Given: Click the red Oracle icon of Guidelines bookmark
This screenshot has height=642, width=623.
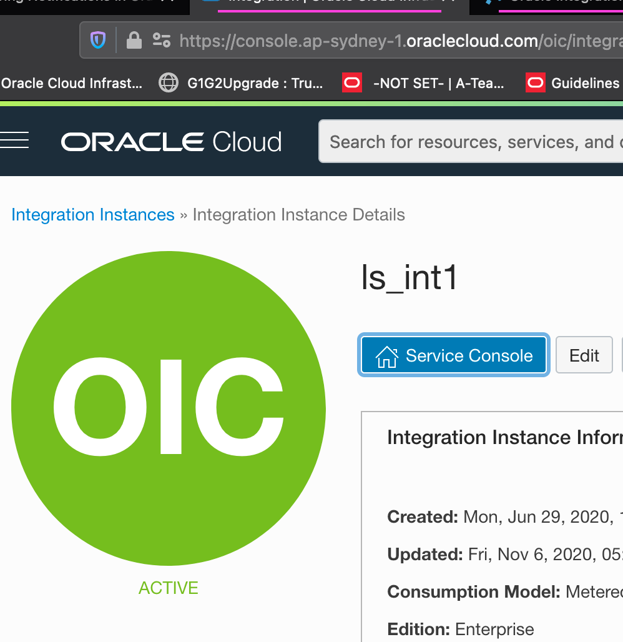Looking at the screenshot, I should coord(536,82).
